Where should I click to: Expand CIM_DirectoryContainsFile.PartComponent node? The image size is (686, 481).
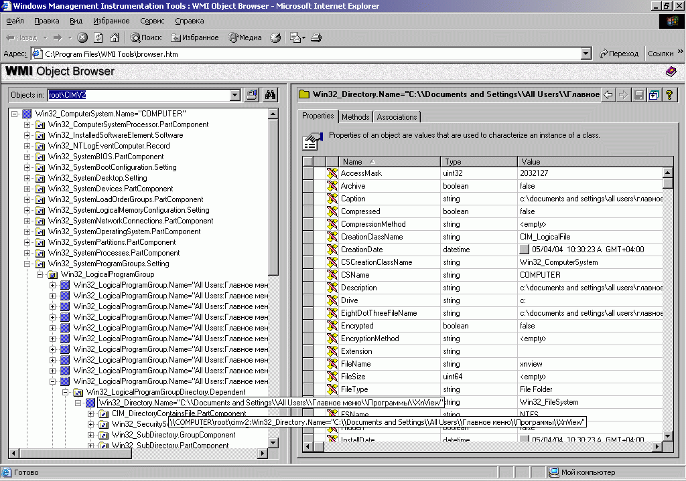click(90, 413)
